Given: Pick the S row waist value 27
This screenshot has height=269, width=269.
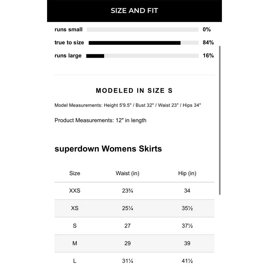Looking at the screenshot, I should click(x=128, y=226).
